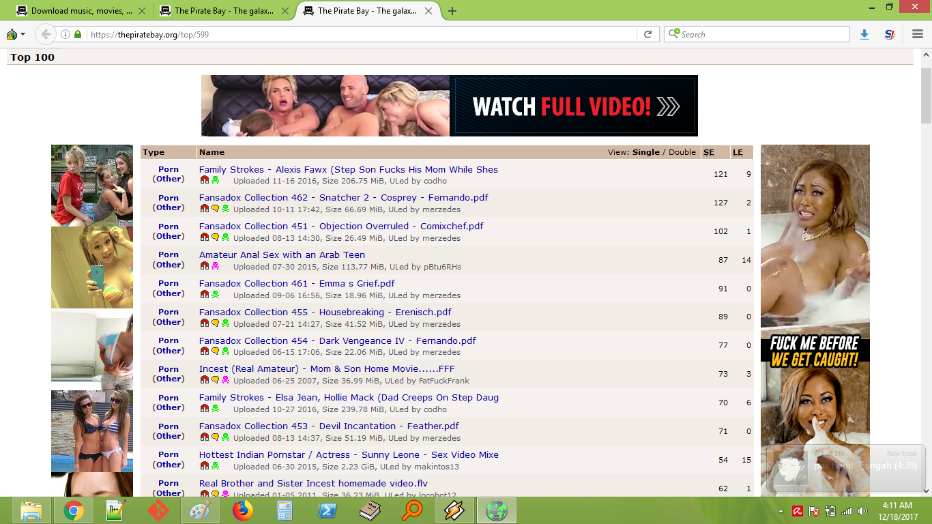This screenshot has height=524, width=932.
Task: Click the seeder count 127
Action: point(720,203)
